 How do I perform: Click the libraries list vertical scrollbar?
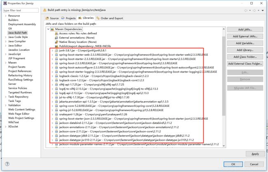[224, 76]
